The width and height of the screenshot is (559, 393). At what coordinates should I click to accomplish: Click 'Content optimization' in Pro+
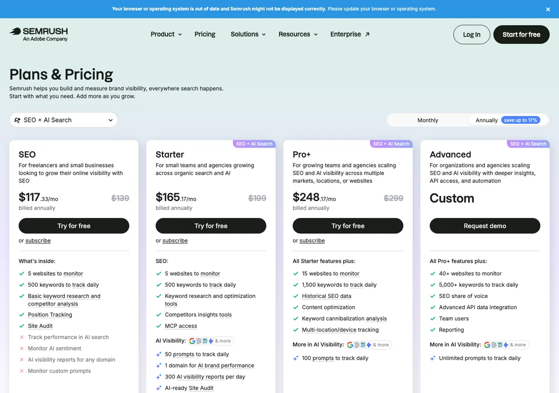[328, 307]
